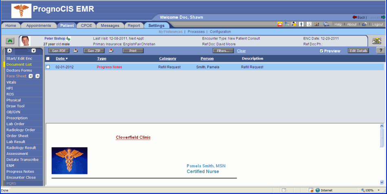
Task: Click the caduceus logo in clinic preview
Action: coord(69,161)
